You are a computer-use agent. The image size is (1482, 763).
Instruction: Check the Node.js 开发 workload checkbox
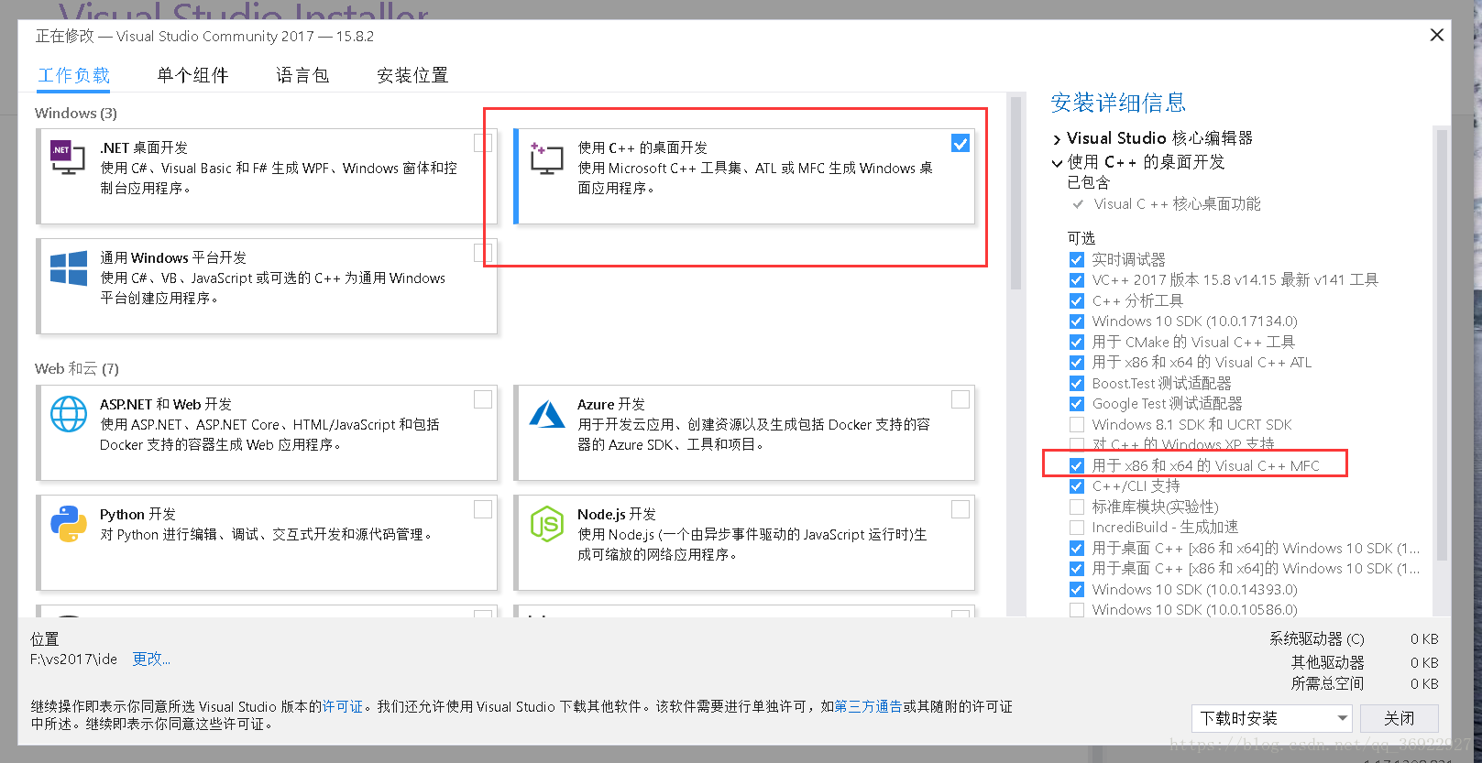[961, 509]
